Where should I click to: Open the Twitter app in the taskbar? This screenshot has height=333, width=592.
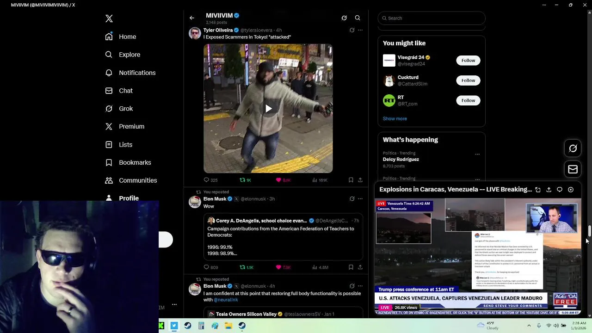click(x=174, y=326)
